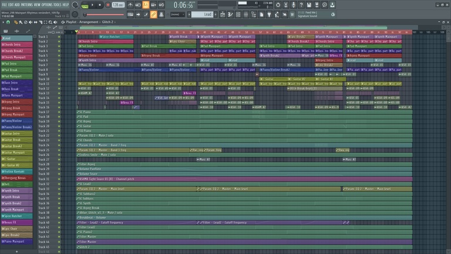Mute Track 20 via green light
The width and height of the screenshot is (451, 254).
click(59, 126)
